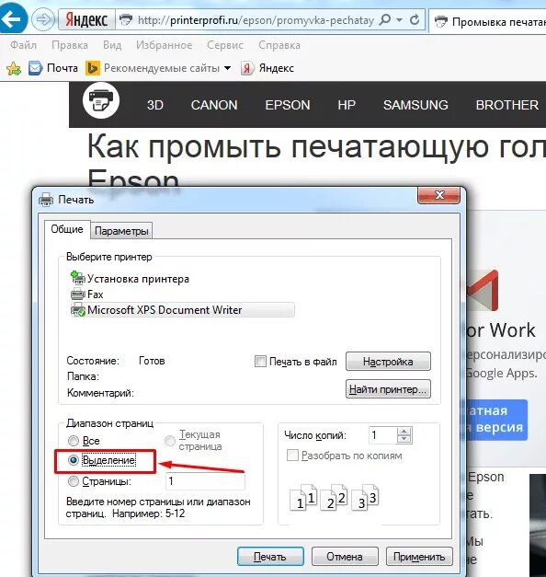Select Microsoft XPS Document Writer printer

pyautogui.click(x=182, y=310)
